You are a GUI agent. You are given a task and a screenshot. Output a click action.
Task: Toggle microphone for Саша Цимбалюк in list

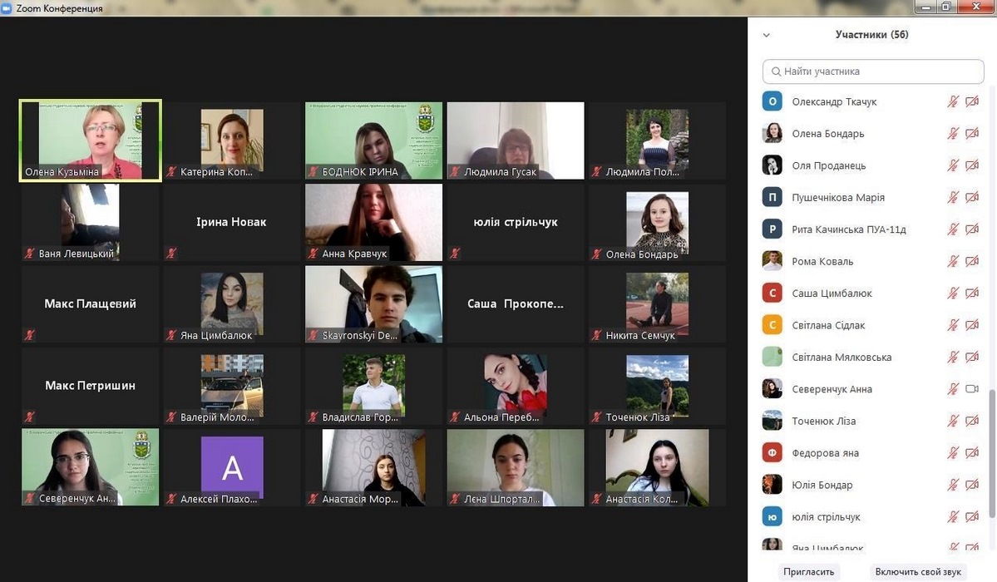(x=953, y=293)
